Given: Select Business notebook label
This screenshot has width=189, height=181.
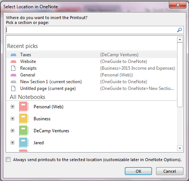Looking at the screenshot, I should click(42, 119).
